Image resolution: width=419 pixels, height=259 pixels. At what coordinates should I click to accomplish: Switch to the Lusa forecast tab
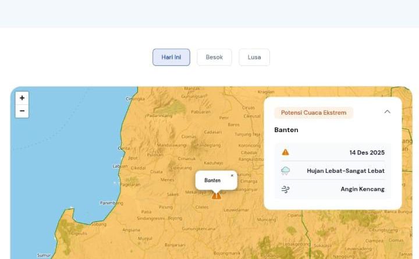254,57
